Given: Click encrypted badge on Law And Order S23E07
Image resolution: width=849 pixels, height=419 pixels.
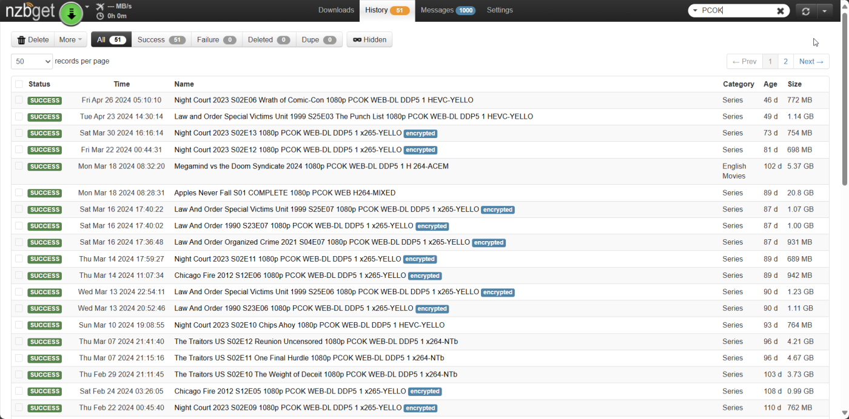Looking at the screenshot, I should (432, 226).
